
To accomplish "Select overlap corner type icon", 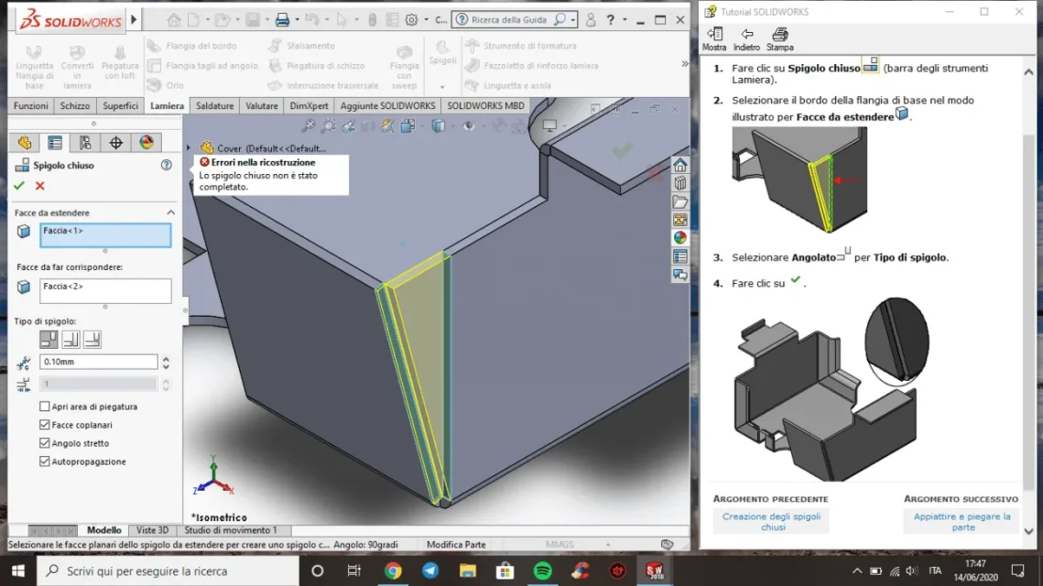I will (71, 339).
